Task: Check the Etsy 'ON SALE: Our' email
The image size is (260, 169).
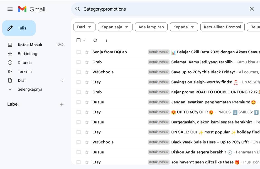Action: coord(79,132)
